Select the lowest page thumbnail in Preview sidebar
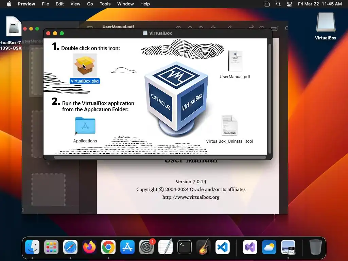The width and height of the screenshot is (348, 261). click(x=48, y=190)
